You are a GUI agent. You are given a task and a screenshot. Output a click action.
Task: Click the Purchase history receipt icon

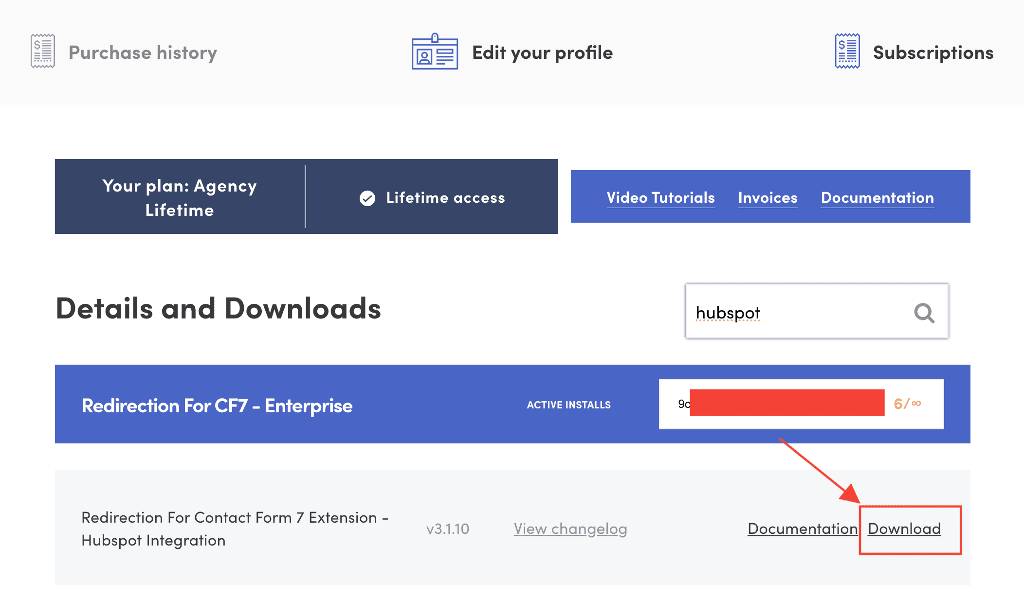43,51
